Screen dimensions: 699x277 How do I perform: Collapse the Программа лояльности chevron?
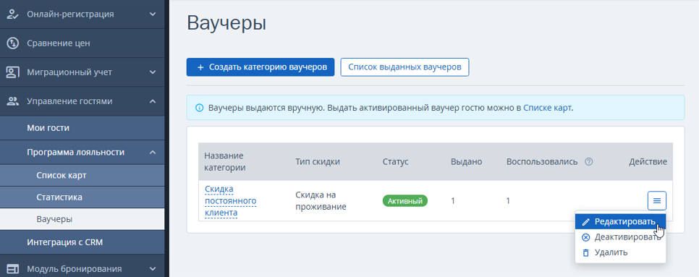153,153
